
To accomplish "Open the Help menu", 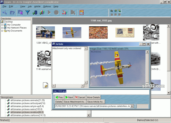I will tap(56, 6).
